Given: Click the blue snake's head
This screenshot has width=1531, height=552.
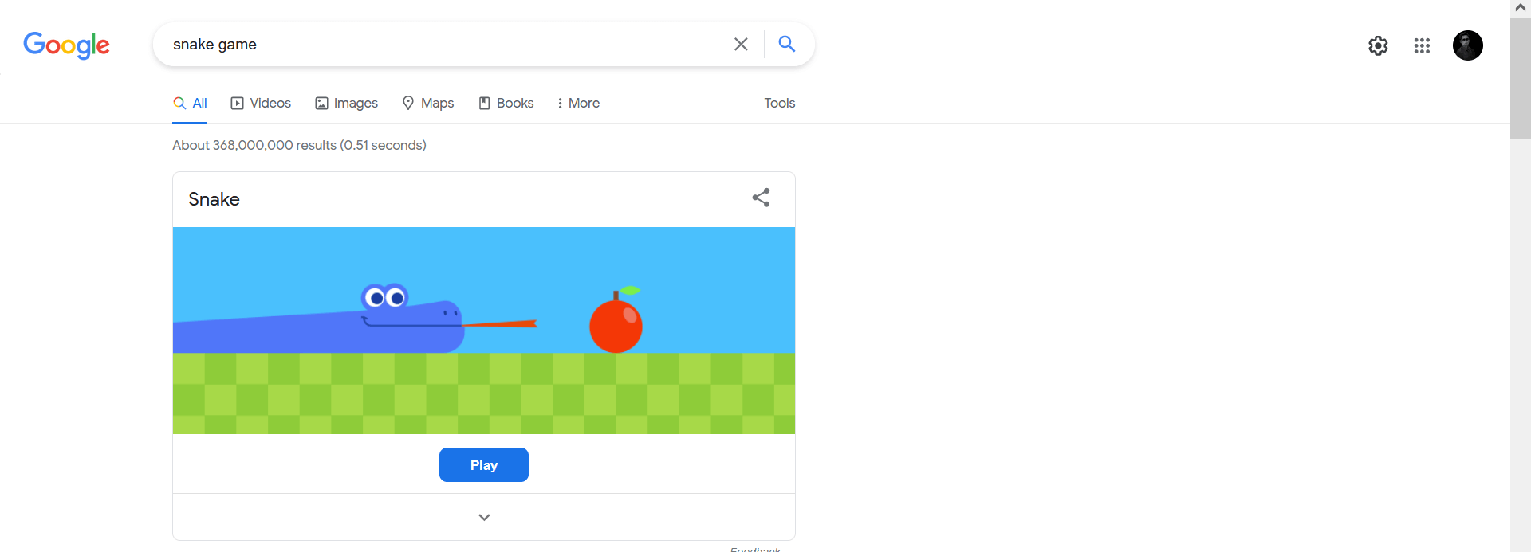Looking at the screenshot, I should (411, 317).
